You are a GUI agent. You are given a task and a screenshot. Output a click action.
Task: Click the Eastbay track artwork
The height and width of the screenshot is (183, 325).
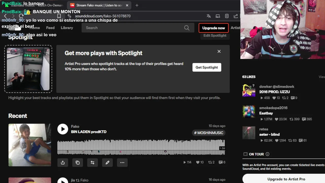coord(249,112)
